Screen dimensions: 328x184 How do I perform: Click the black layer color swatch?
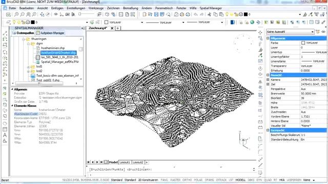pos(33,22)
